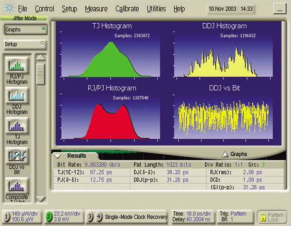The width and height of the screenshot is (291, 226).
Task: Click Samples: 1187840 in RJ/PJ Histogram
Action: [130, 98]
